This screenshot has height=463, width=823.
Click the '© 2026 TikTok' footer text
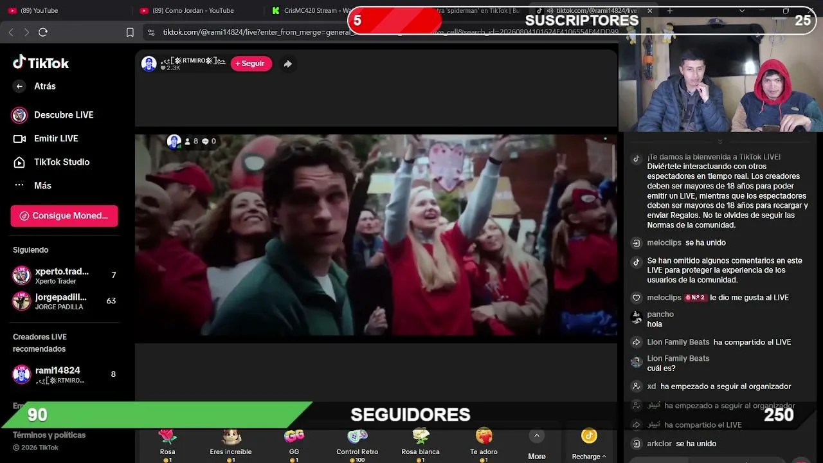pos(35,448)
